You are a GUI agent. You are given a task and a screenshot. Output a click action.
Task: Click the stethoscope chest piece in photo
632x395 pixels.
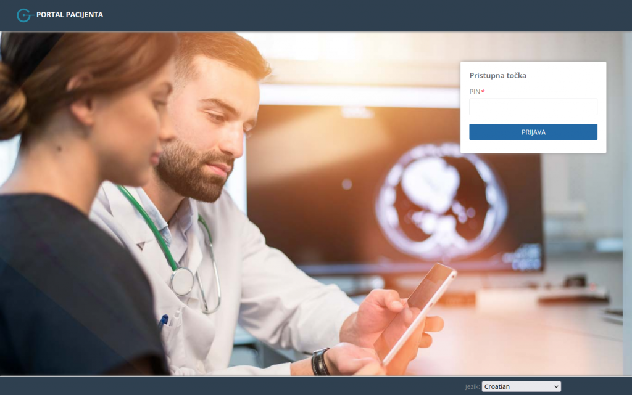183,282
